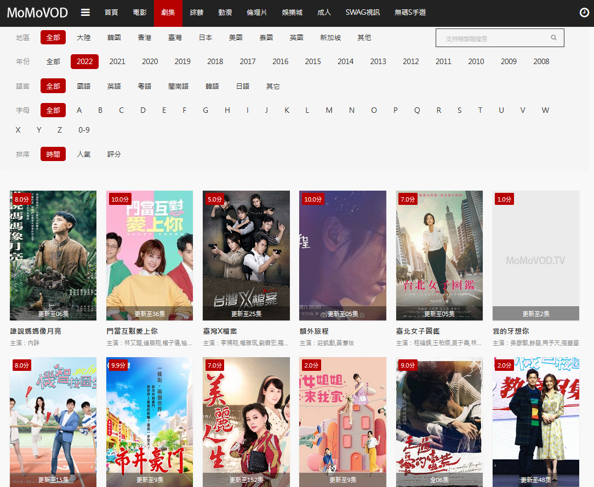Filter region by 日本

205,37
